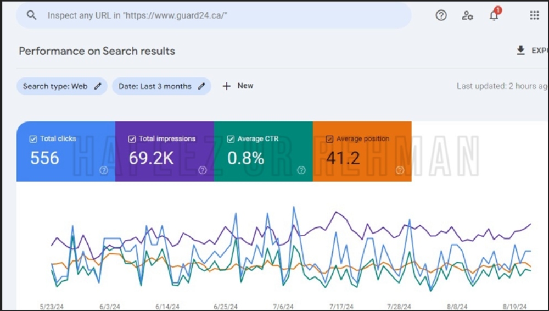This screenshot has height=311, width=549.
Task: Open the Date: Last 3 months filter
Action: click(x=161, y=86)
